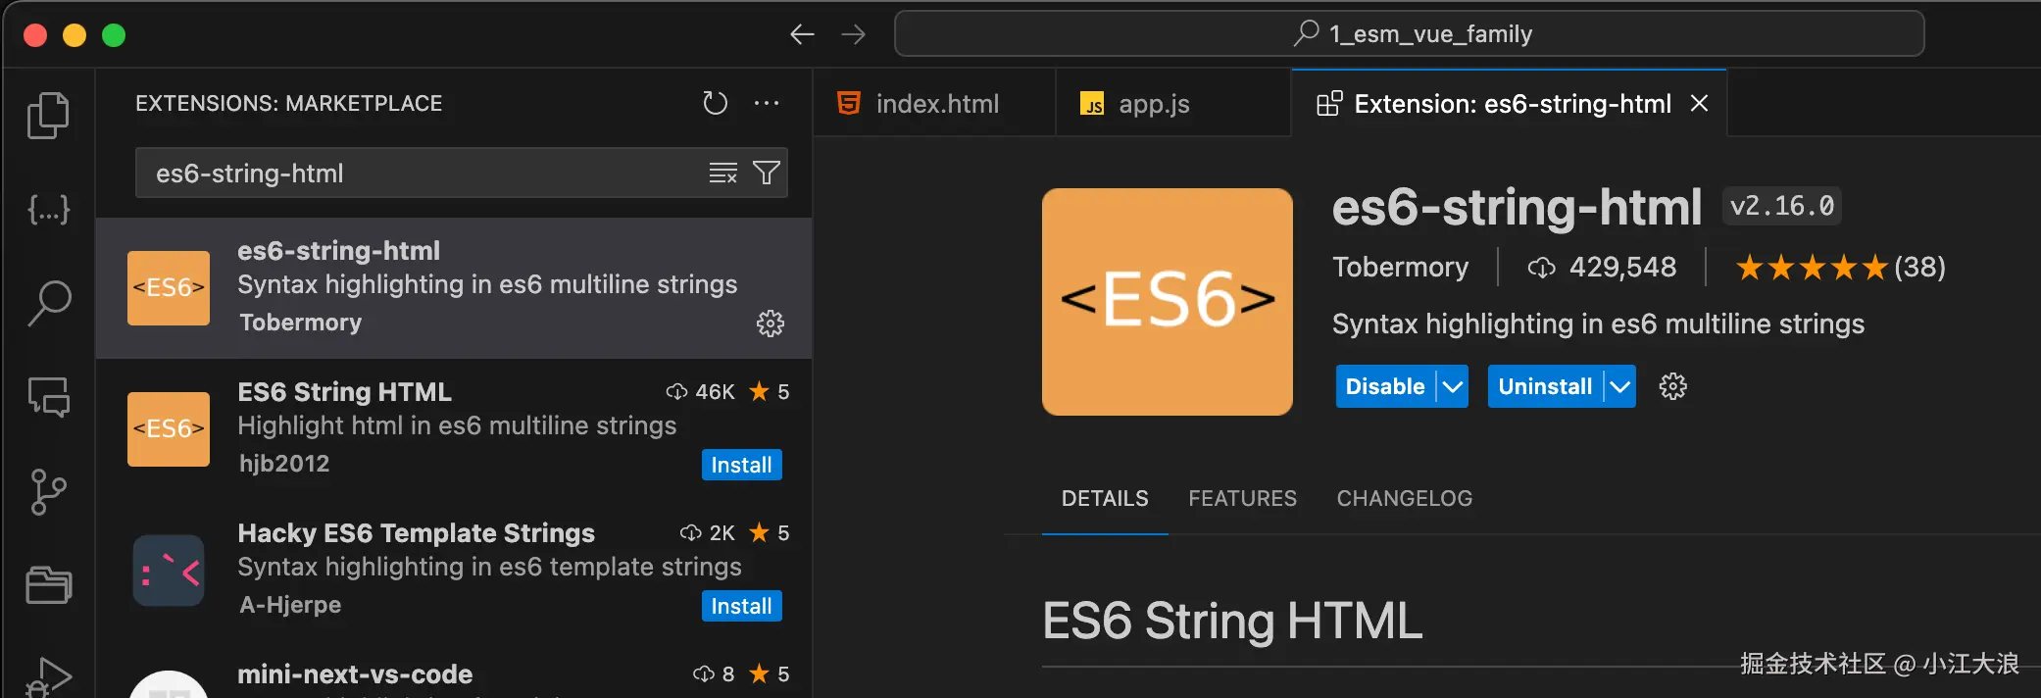The width and height of the screenshot is (2041, 698).
Task: Install Hacky ES6 Template Strings
Action: [x=741, y=606]
